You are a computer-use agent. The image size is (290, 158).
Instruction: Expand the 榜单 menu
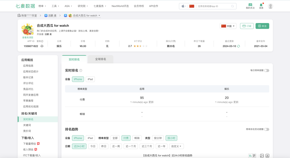[42, 6]
